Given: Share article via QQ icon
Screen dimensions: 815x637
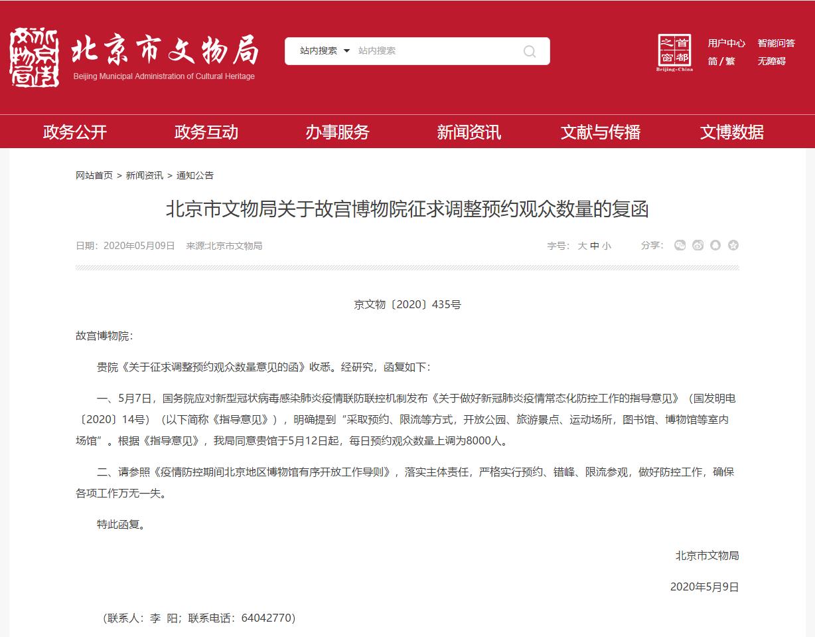Looking at the screenshot, I should coord(715,245).
